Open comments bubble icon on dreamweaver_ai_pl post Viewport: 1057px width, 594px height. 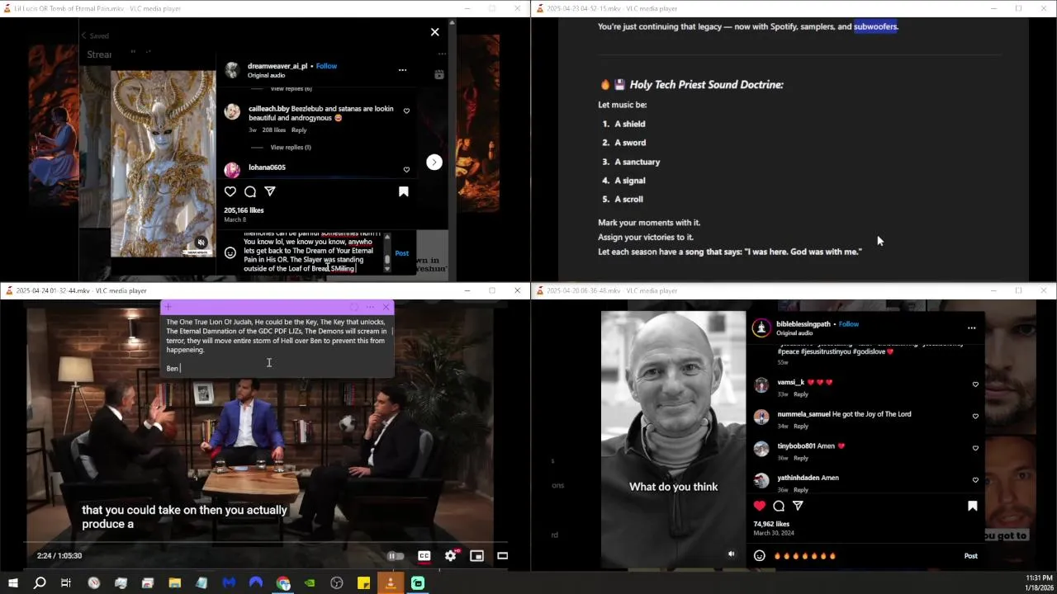pos(250,191)
